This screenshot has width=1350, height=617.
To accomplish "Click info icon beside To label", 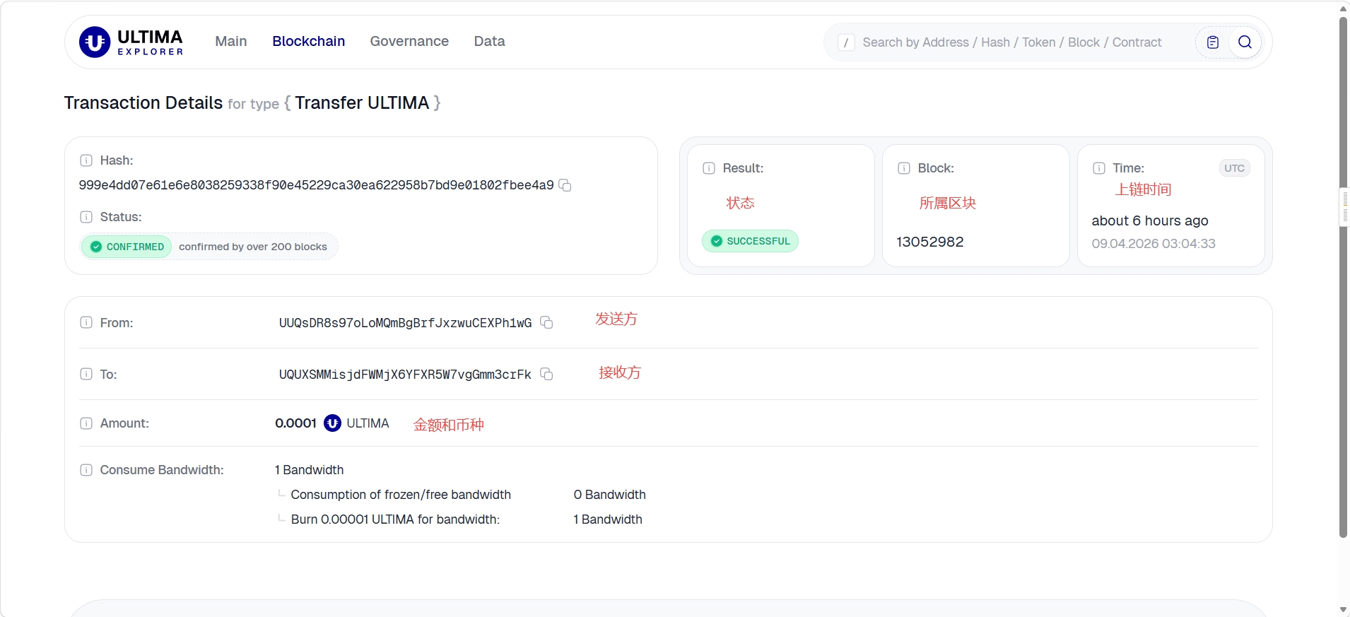I will (86, 374).
